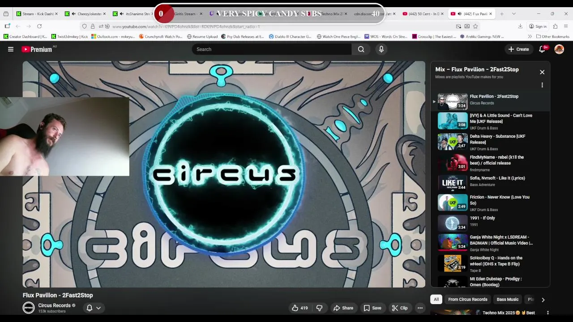
Task: Open the Circus Records channel avatar
Action: [x=29, y=308]
